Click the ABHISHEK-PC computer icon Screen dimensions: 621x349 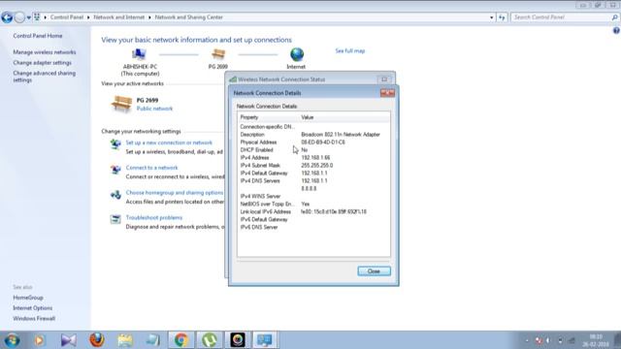[139, 54]
